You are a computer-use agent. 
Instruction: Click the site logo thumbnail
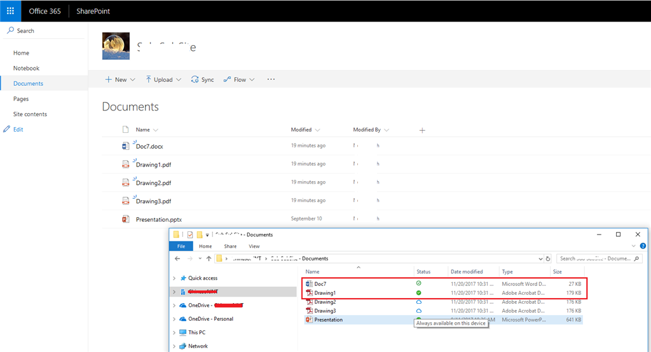[116, 46]
